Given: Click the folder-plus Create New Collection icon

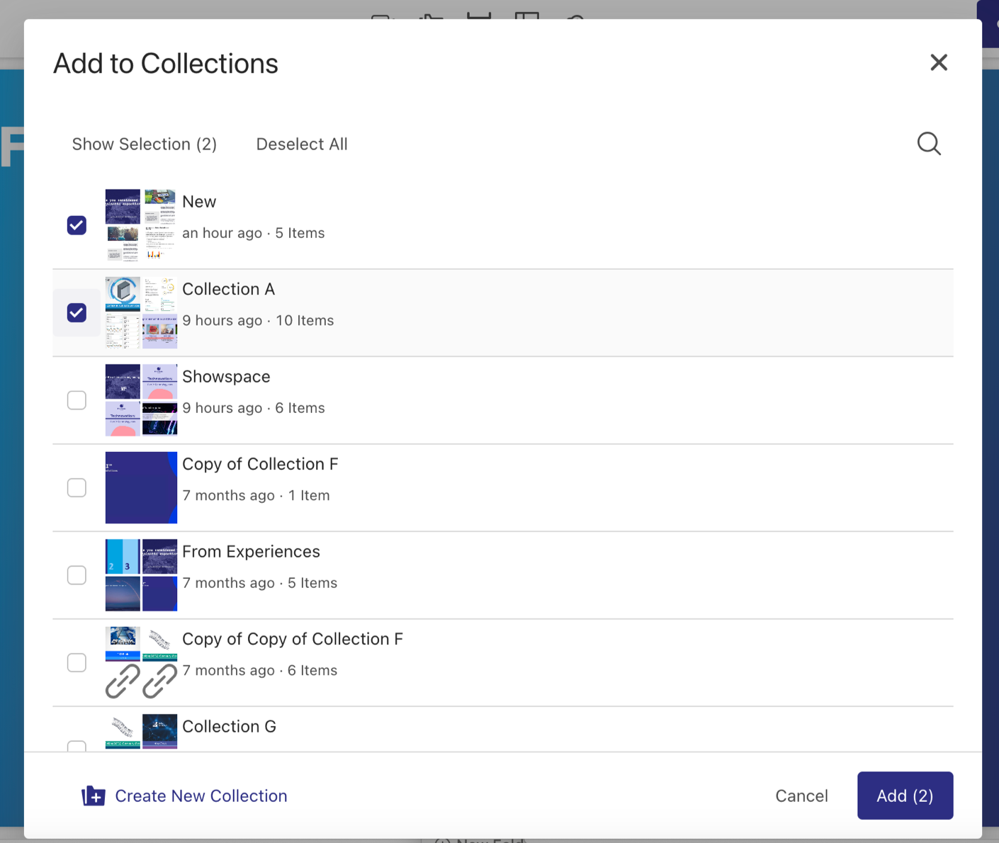Looking at the screenshot, I should click(93, 796).
